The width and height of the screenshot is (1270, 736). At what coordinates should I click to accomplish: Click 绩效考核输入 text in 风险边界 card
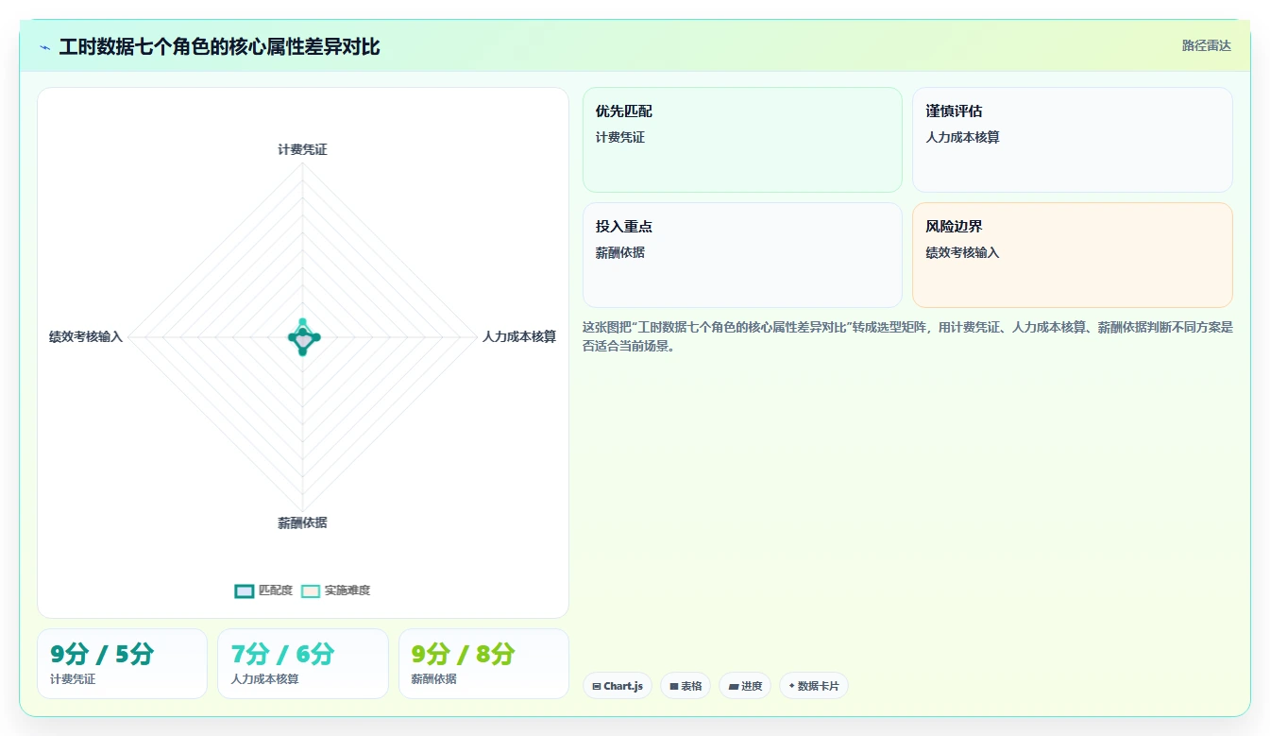(x=962, y=252)
